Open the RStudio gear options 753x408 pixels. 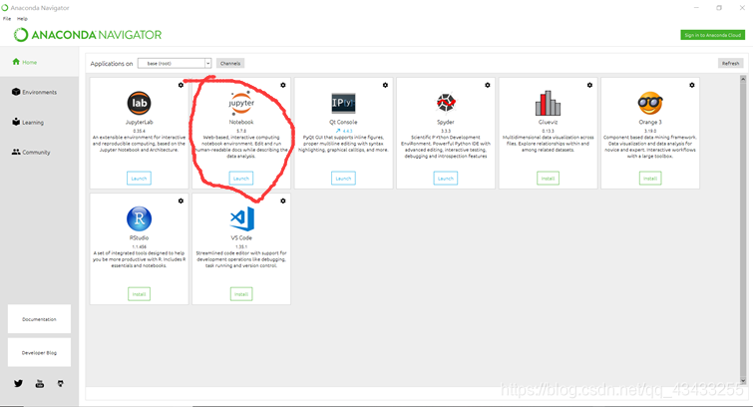pos(181,201)
